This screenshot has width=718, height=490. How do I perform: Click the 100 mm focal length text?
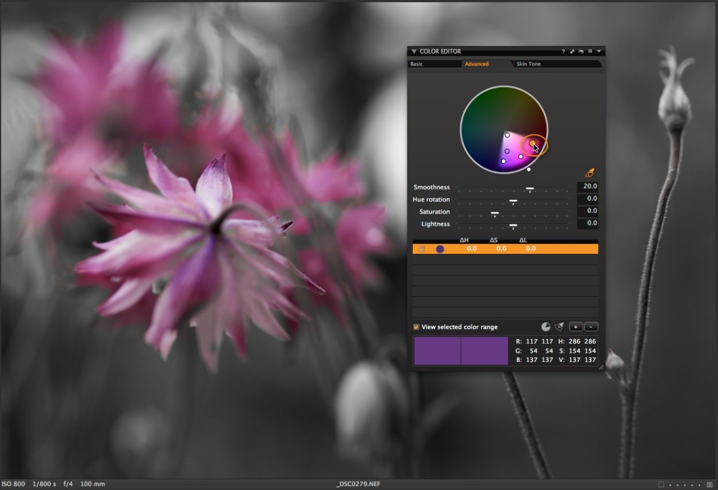point(93,484)
